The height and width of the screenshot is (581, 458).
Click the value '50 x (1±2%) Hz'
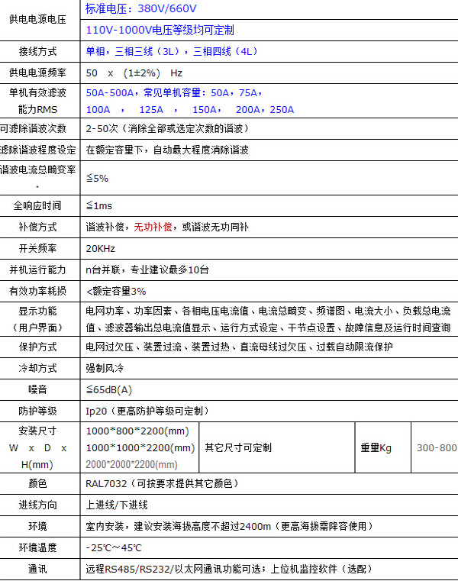(x=134, y=73)
